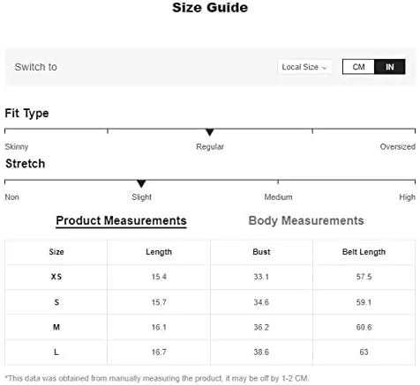The image size is (420, 385).
Task: Click the Local Size chevron arrow
Action: pyautogui.click(x=325, y=68)
